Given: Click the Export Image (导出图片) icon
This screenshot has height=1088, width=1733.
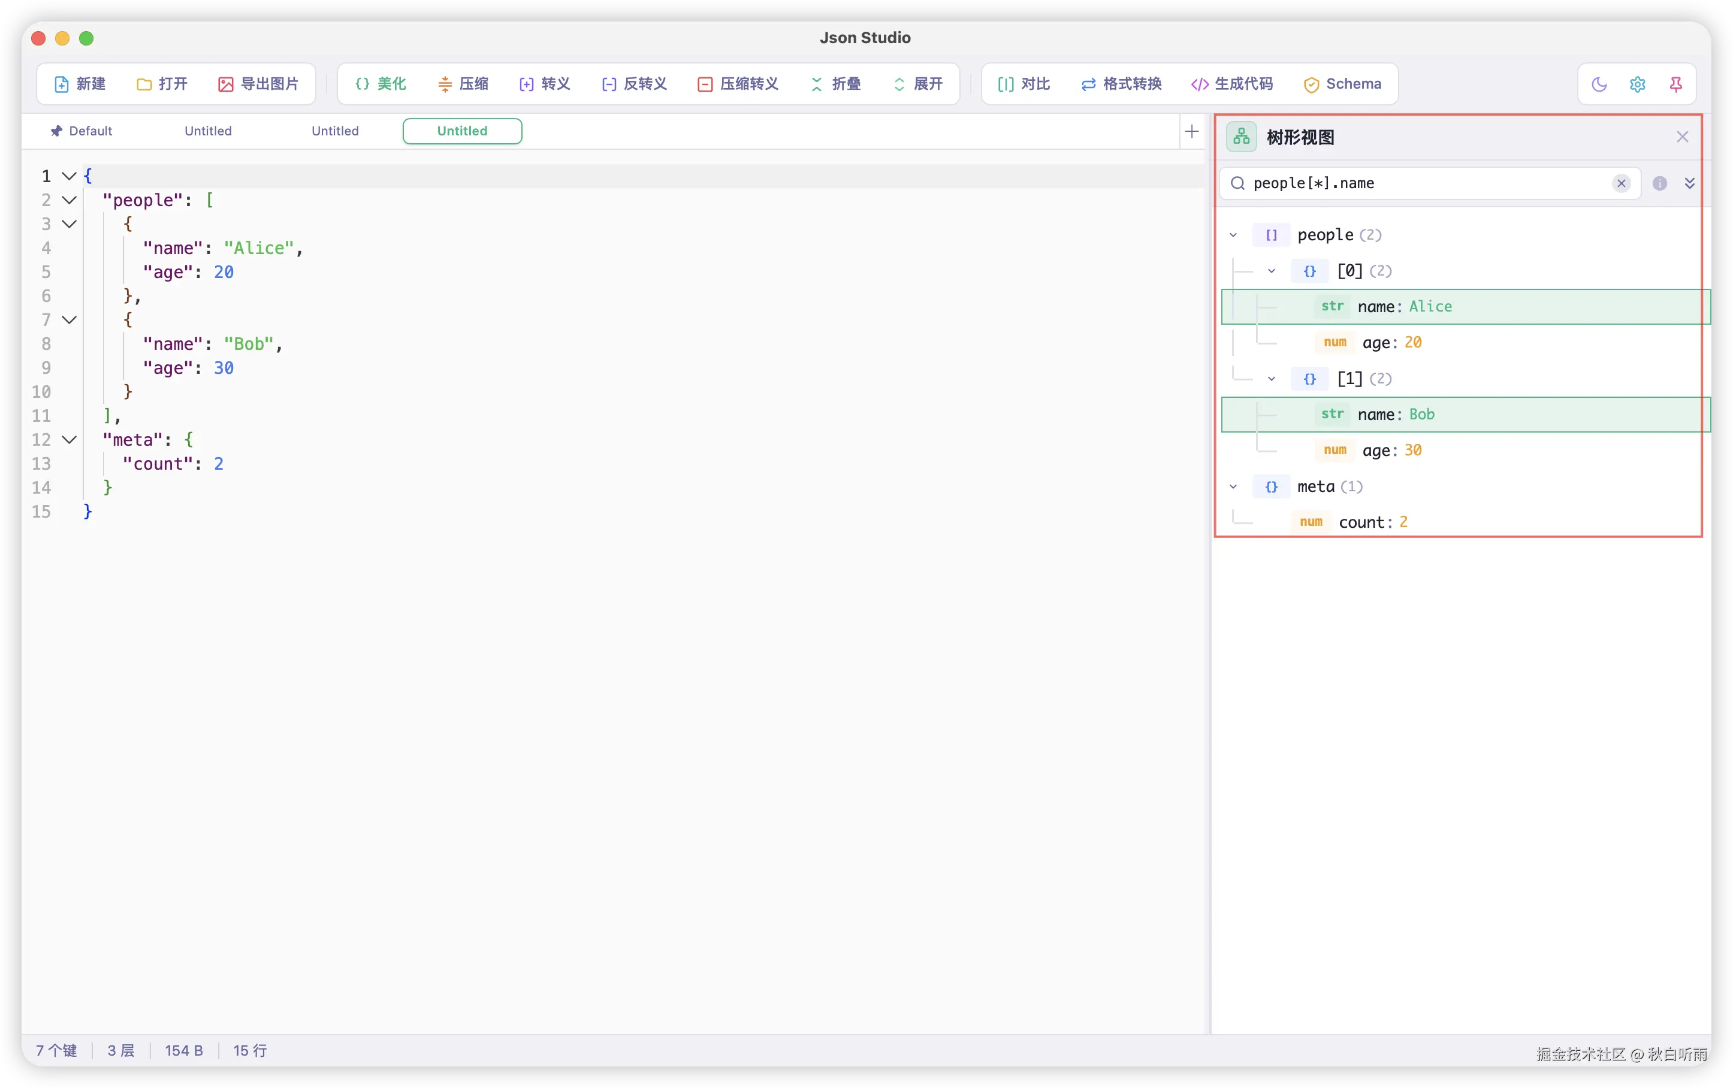Looking at the screenshot, I should (x=225, y=84).
